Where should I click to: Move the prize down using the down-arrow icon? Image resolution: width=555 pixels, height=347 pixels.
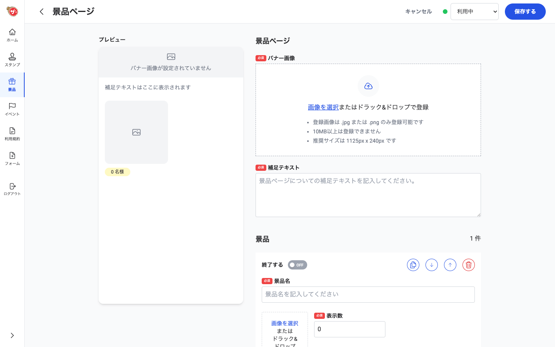(432, 265)
